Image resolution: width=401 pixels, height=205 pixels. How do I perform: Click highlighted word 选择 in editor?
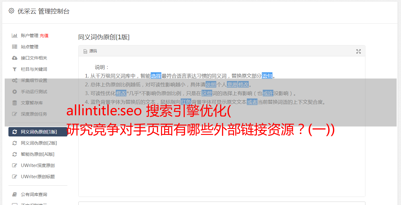(x=156, y=76)
